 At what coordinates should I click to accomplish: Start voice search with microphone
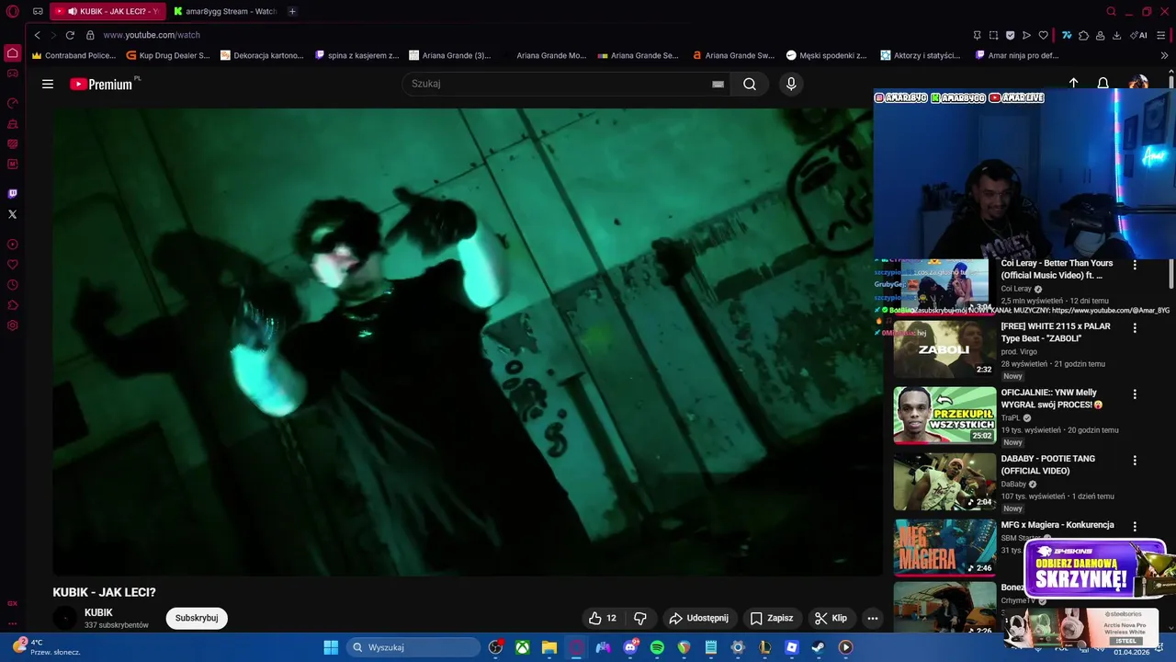point(791,84)
